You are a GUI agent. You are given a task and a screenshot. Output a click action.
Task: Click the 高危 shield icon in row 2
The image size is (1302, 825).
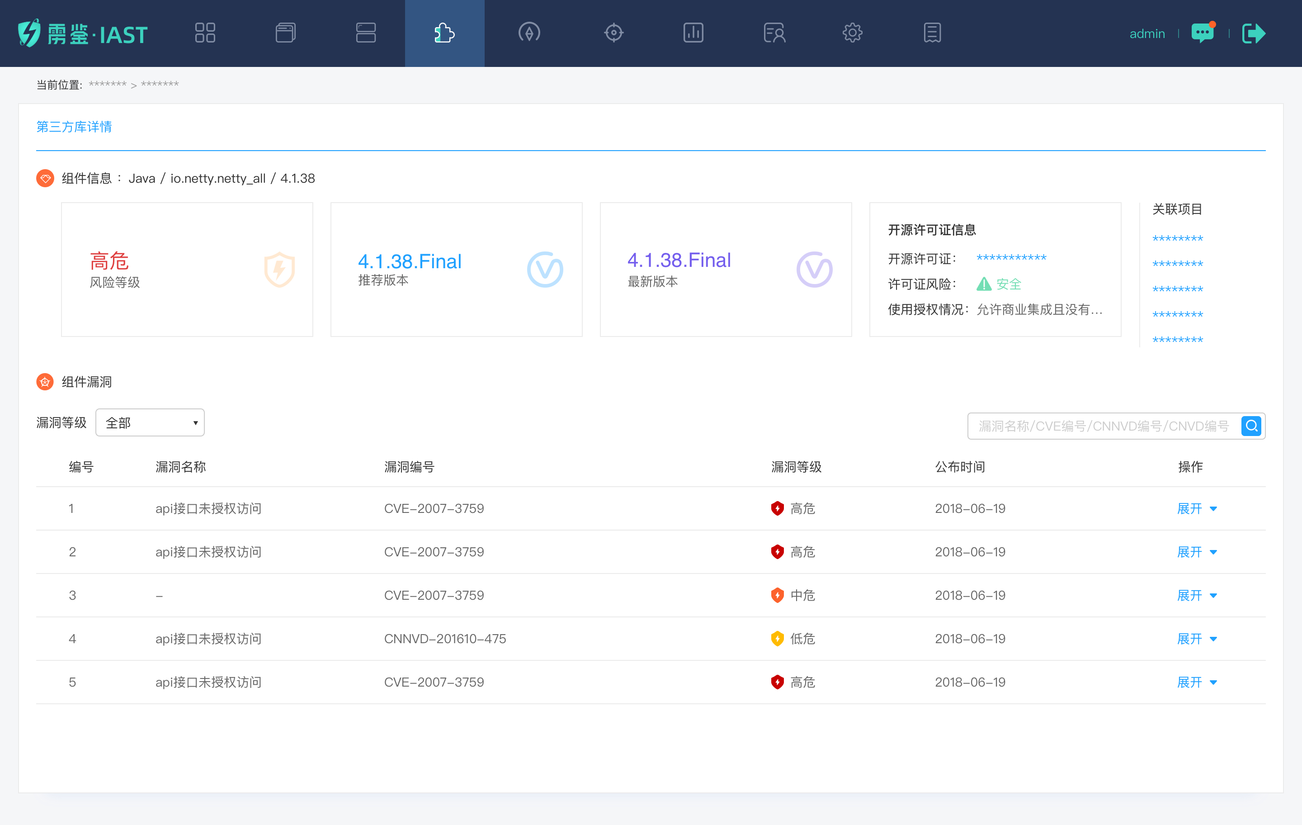(777, 551)
